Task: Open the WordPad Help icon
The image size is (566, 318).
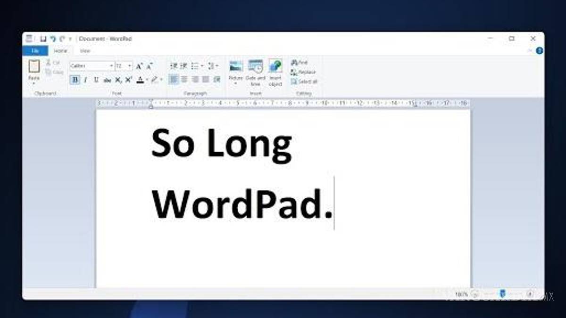Action: (540, 51)
